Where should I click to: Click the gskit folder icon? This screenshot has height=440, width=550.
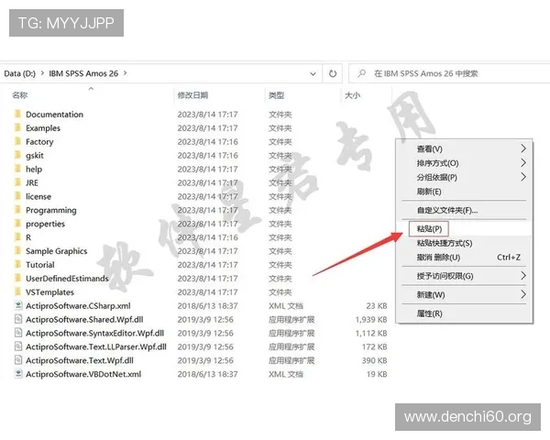tap(17, 155)
